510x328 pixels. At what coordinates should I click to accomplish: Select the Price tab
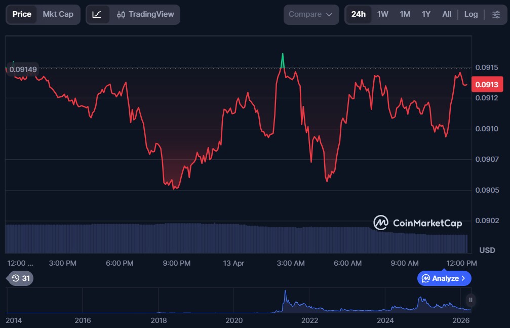[22, 14]
